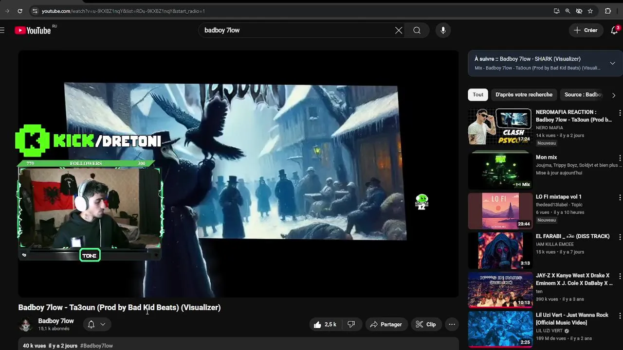Go to the YouTube home logo
The image size is (623, 350).
33,31
